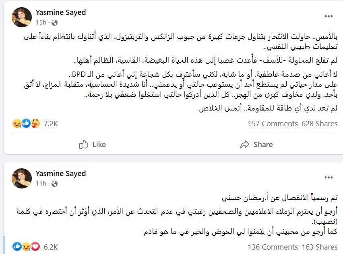This screenshot has height=254, width=343.
Task: Click the sad reaction emoji on the first post
Action: [x=17, y=124]
